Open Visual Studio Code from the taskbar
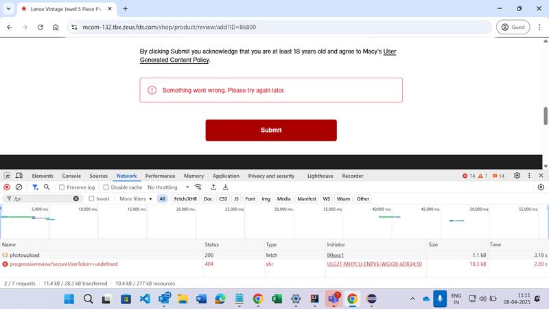 (x=145, y=299)
